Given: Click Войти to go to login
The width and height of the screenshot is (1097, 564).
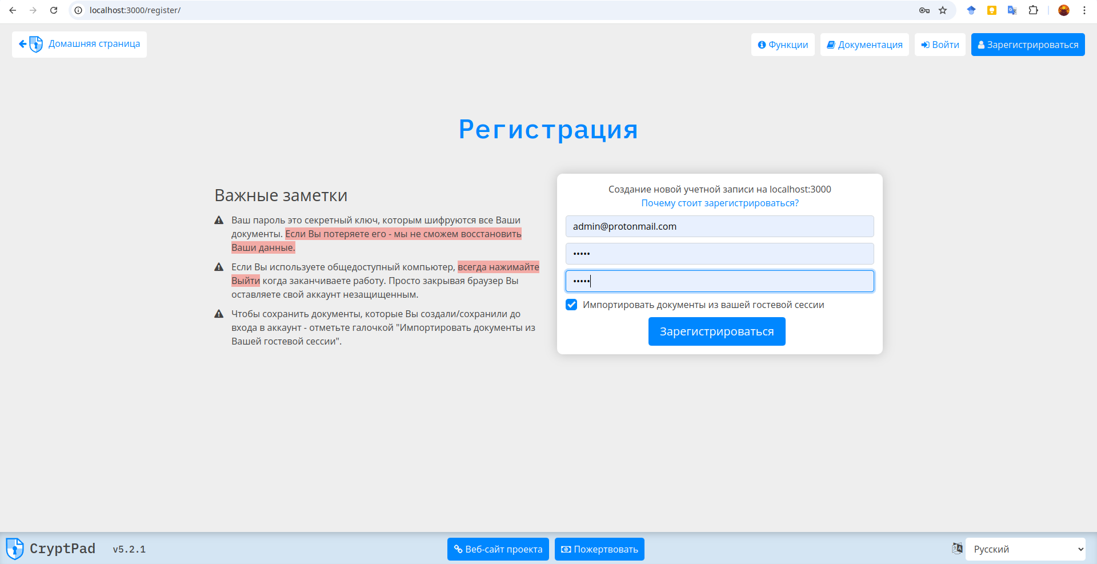Looking at the screenshot, I should 939,44.
